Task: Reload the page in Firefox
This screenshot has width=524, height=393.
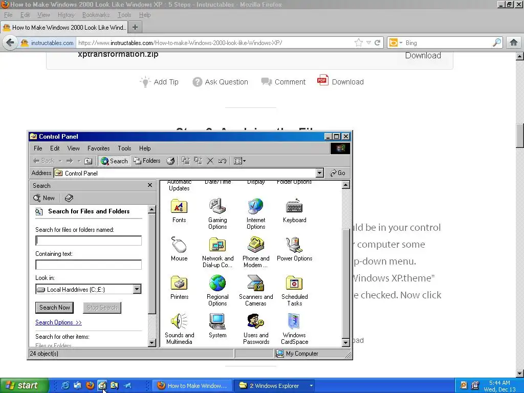Action: click(x=378, y=43)
